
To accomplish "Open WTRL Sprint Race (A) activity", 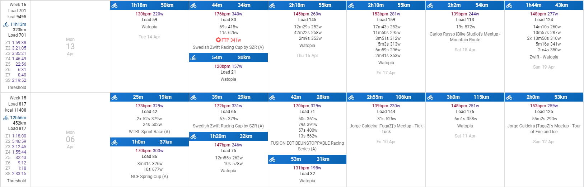I will (x=149, y=132).
